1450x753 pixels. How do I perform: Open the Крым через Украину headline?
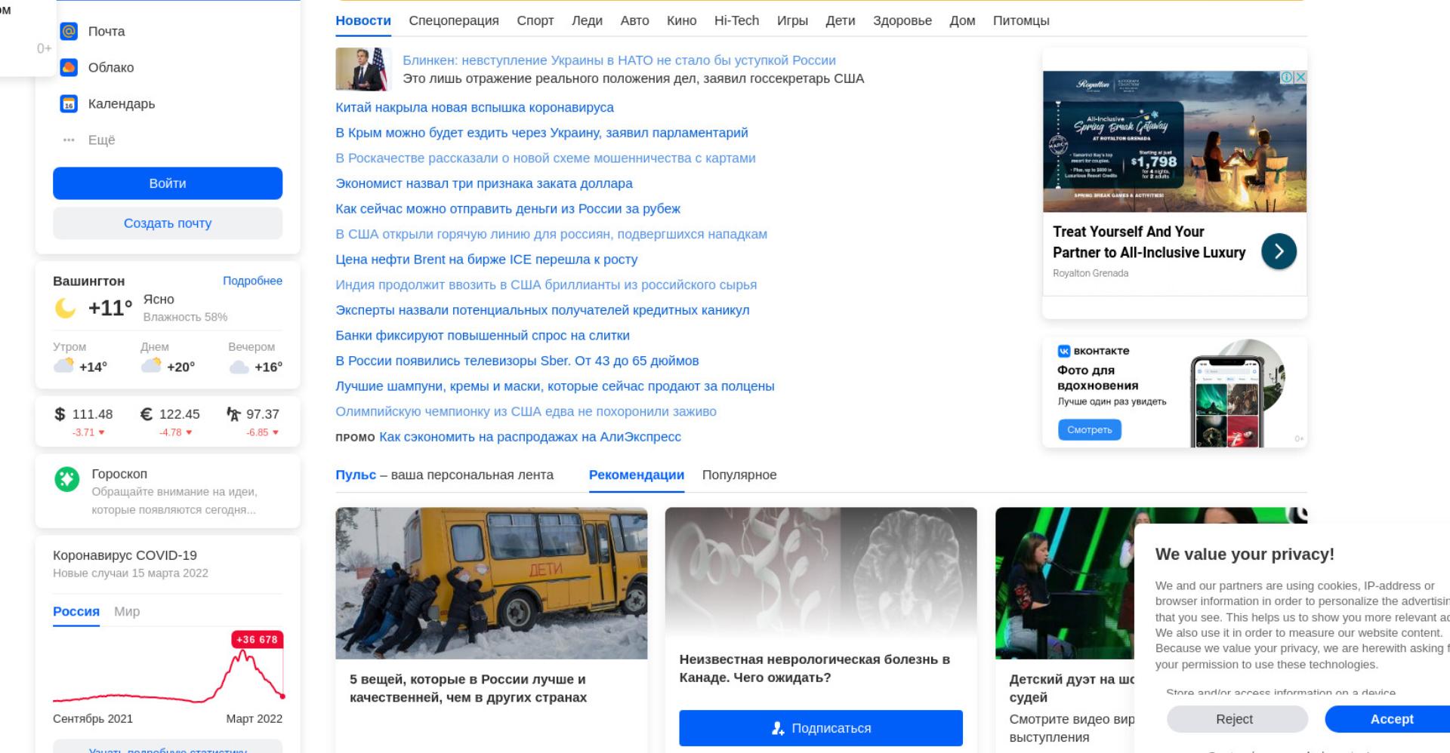541,133
